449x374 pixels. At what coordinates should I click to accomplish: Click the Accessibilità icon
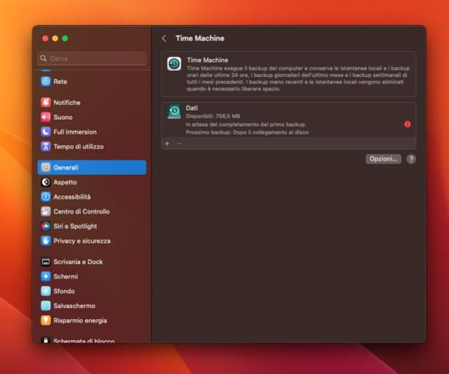46,197
